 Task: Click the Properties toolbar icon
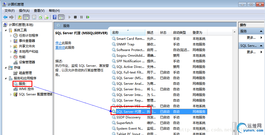tap(34, 17)
